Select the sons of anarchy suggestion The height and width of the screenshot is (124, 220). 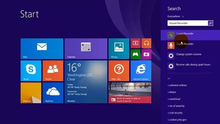tap(176, 106)
